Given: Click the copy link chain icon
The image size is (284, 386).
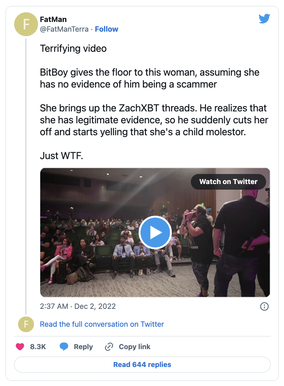Looking at the screenshot, I should click(109, 347).
